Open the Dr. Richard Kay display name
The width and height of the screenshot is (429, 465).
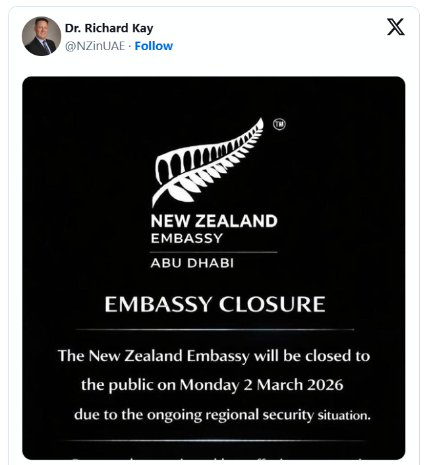pos(109,28)
